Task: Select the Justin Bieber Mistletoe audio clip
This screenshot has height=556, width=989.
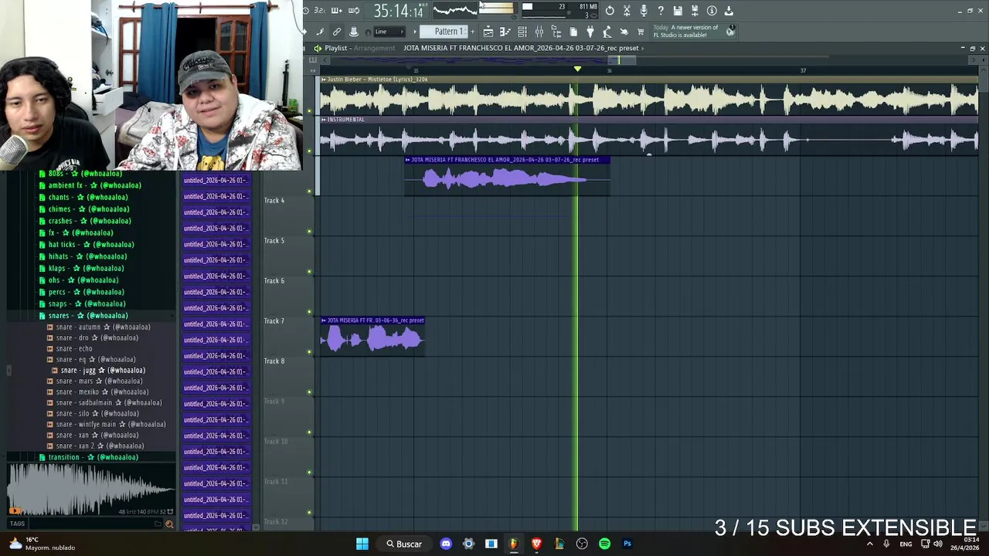Action: (x=649, y=96)
